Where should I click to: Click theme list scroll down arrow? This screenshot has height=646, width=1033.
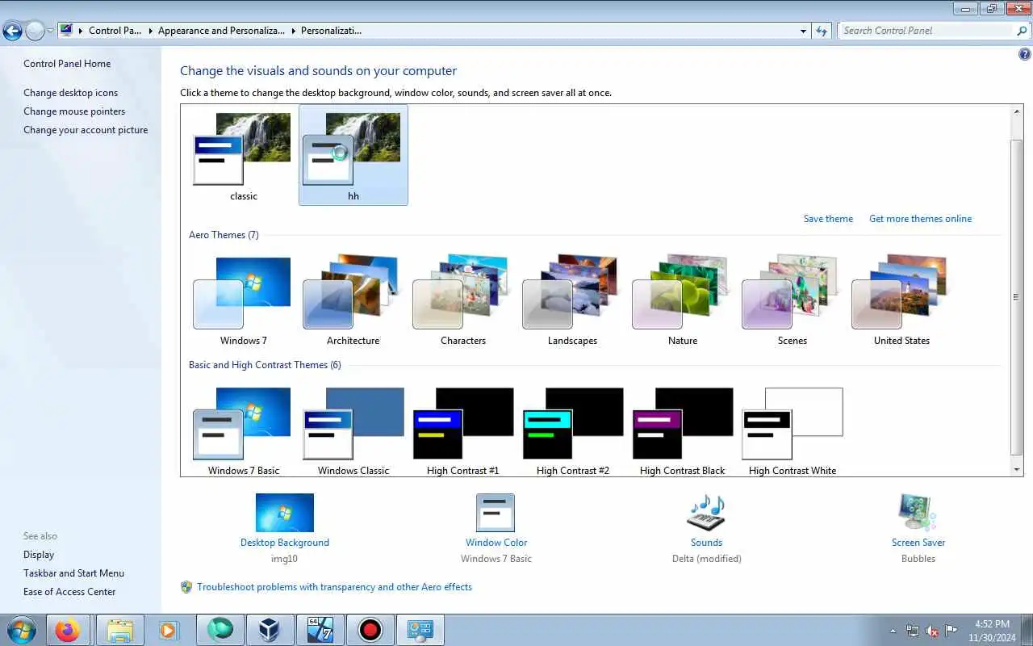1017,468
